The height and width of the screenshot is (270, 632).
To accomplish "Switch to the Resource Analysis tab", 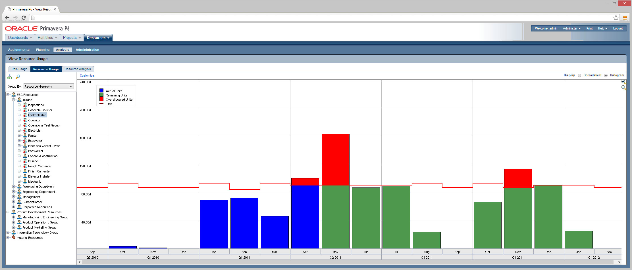I will click(x=78, y=69).
